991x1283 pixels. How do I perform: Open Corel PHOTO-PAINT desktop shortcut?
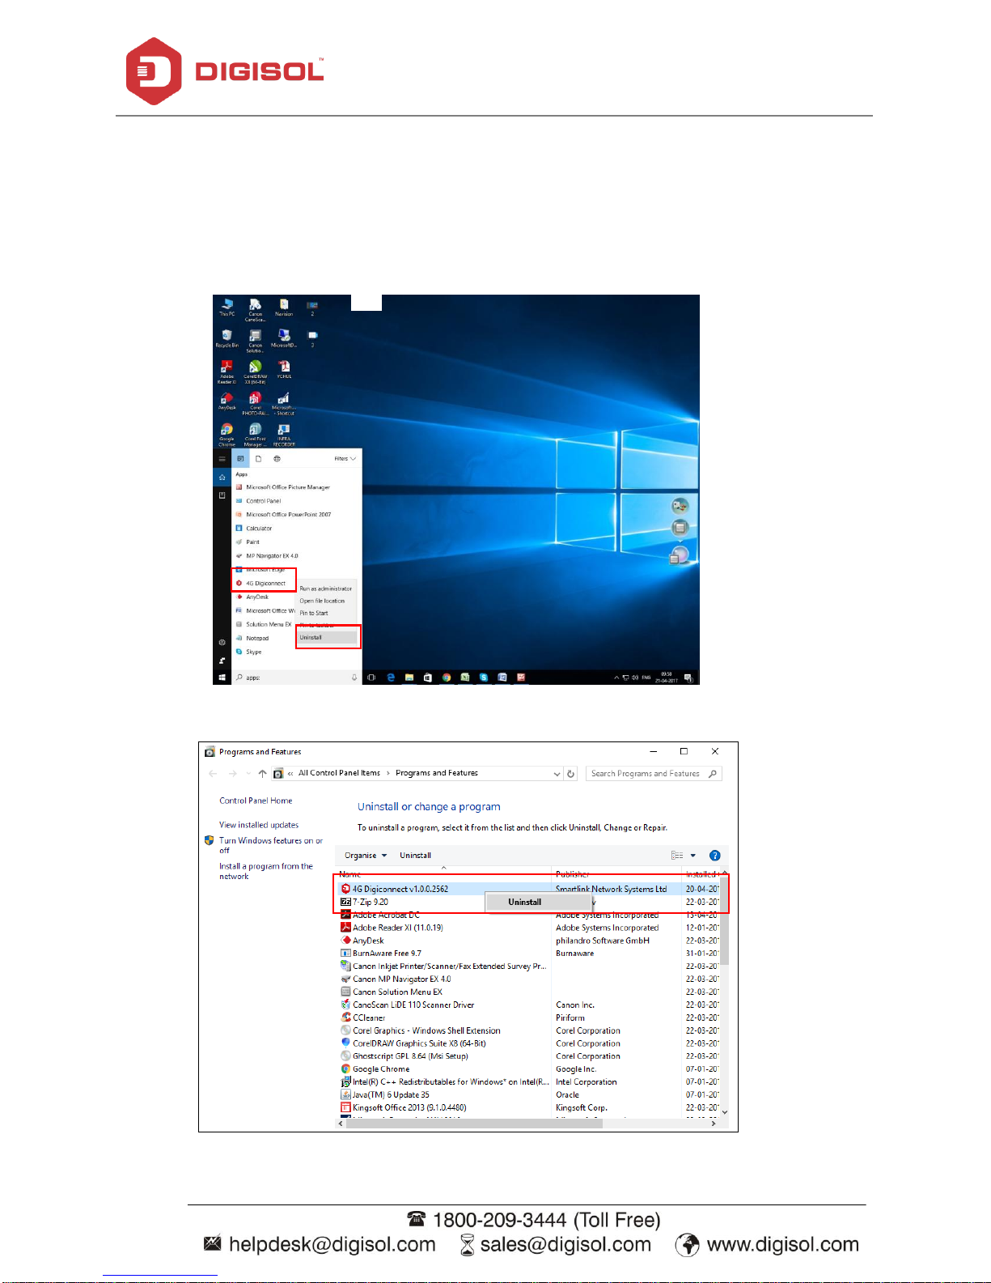(x=255, y=403)
